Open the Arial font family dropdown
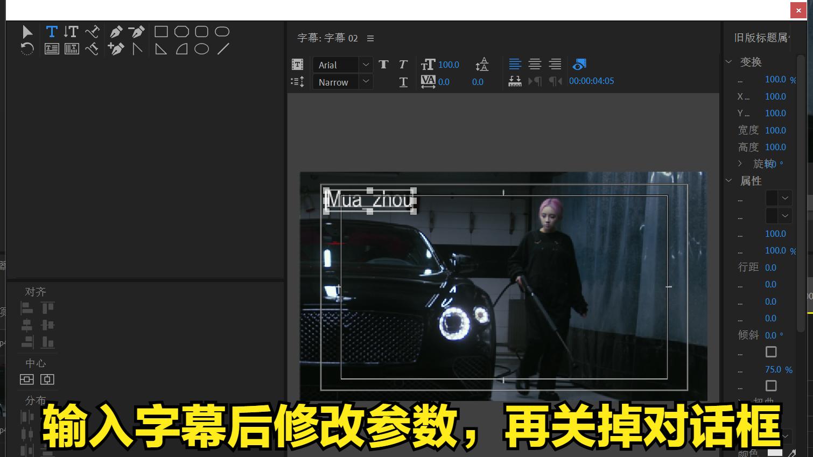 366,65
